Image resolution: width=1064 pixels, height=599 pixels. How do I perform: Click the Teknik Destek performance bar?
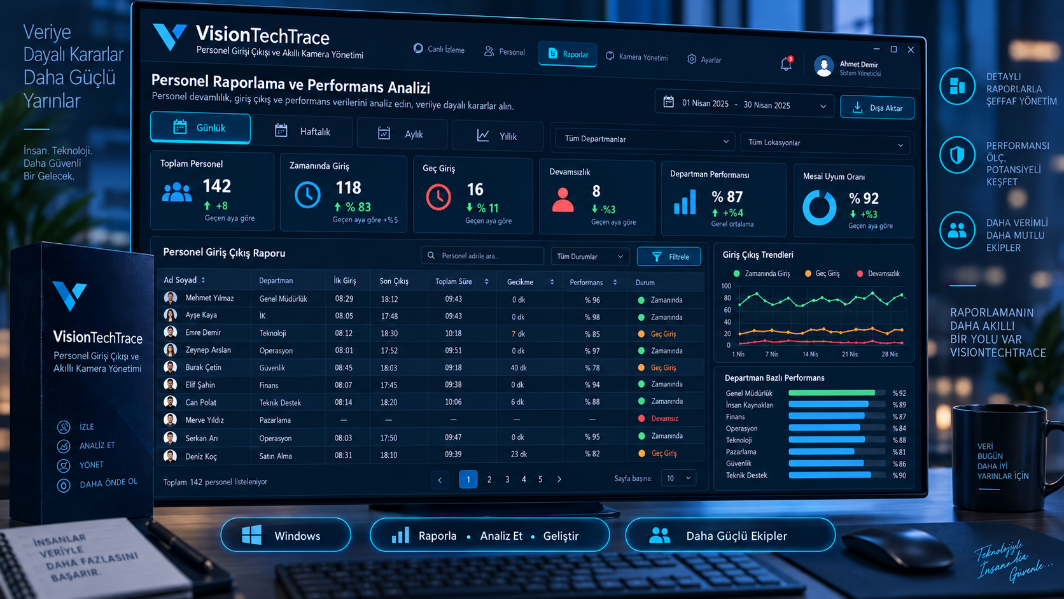click(830, 475)
